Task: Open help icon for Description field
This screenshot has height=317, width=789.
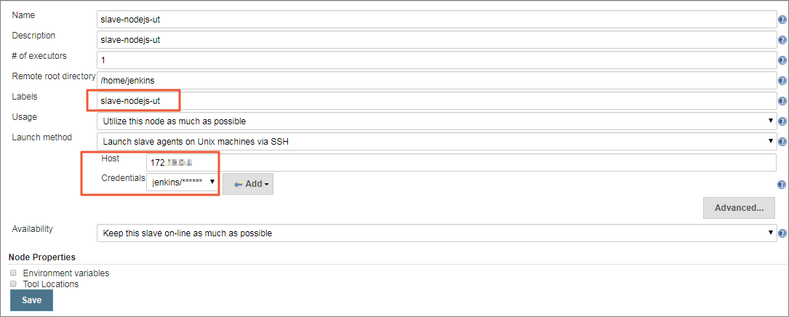Action: coord(782,40)
